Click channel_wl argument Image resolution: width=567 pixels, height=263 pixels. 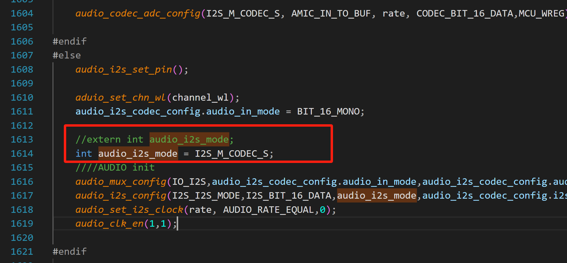(200, 98)
